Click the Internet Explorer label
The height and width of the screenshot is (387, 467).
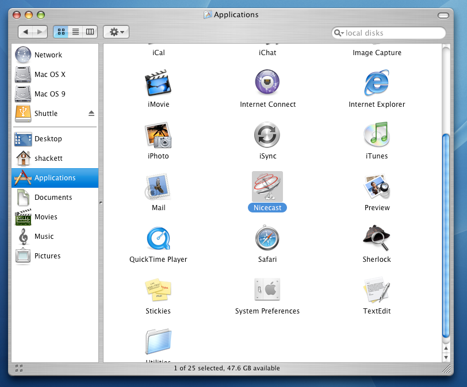pos(377,105)
